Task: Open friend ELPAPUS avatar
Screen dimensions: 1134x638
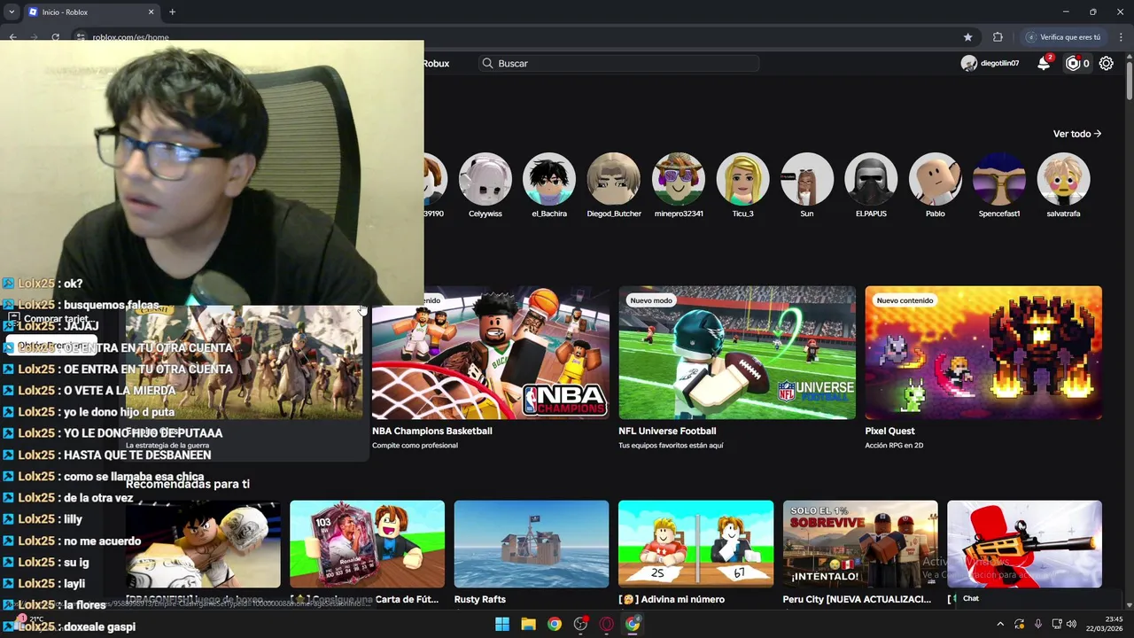Action: (x=871, y=179)
